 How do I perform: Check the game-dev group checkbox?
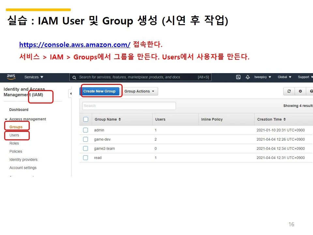(85, 139)
